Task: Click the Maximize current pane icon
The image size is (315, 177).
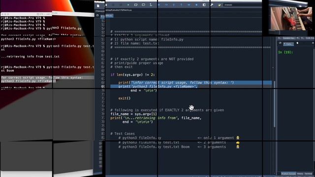Action: pos(204,5)
